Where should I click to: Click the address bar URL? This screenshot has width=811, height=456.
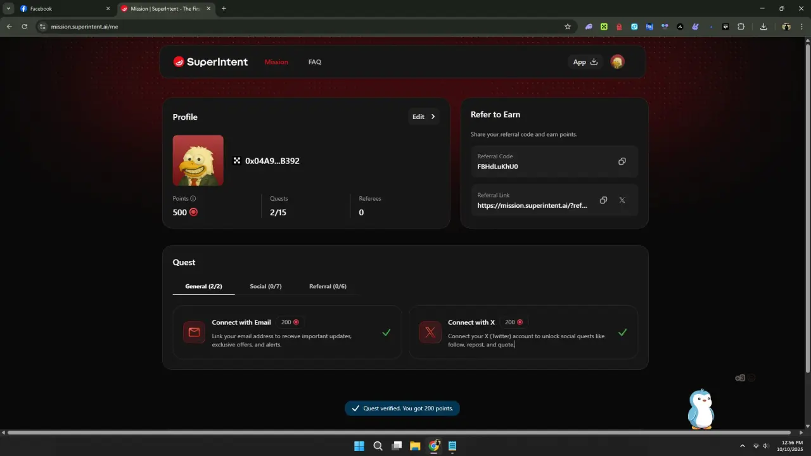85,27
